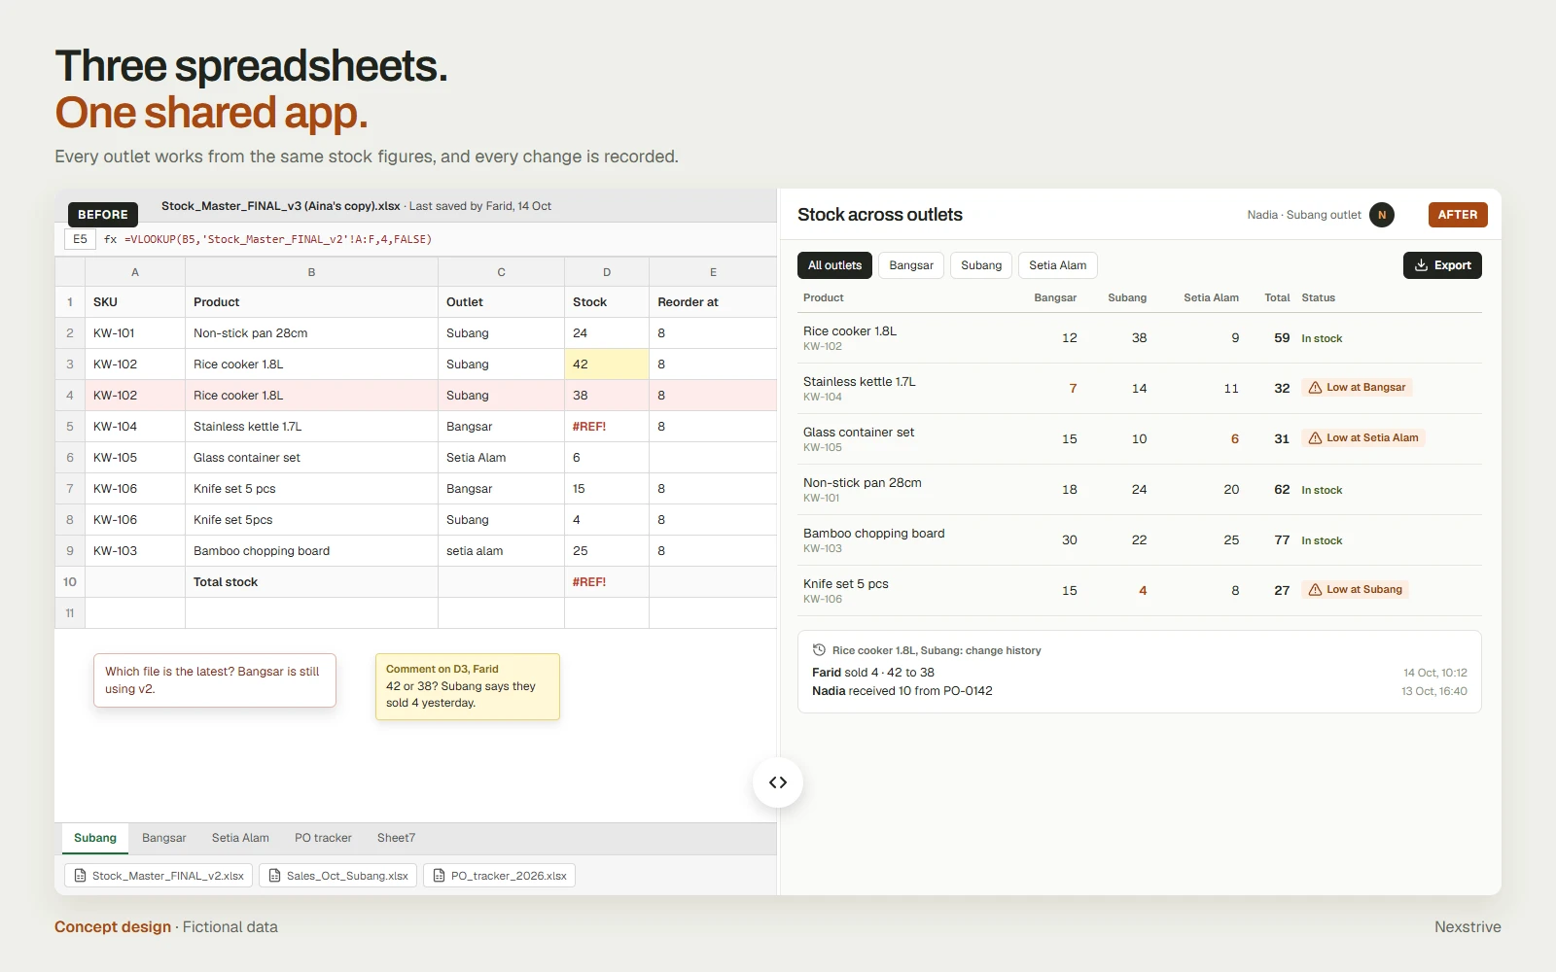Click the Low at Bangsar status badge
This screenshot has height=972, width=1556.
pyautogui.click(x=1357, y=388)
